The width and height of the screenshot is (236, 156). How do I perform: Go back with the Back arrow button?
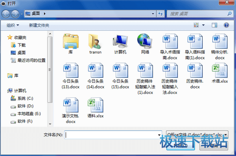[6, 14]
